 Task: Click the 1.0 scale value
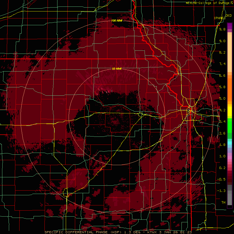coord(222,156)
